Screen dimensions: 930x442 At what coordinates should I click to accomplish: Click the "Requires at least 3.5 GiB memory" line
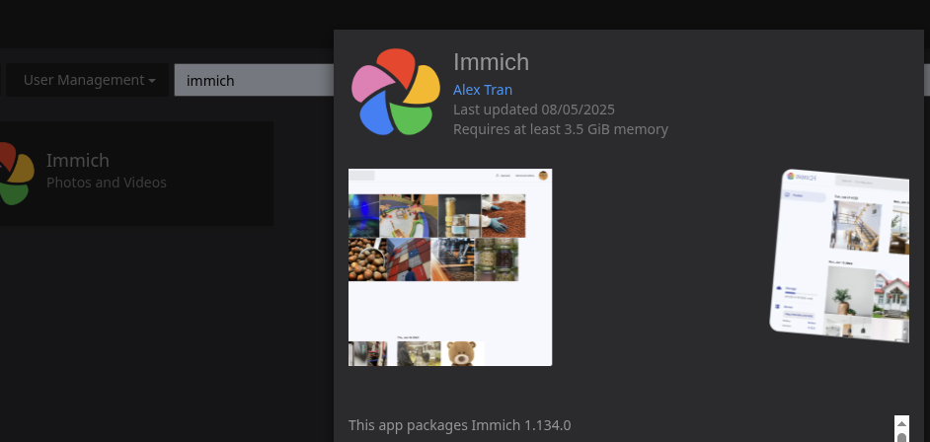pos(561,129)
